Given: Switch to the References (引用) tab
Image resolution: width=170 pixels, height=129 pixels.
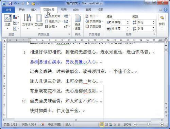Looking at the screenshot, I should click(64, 10).
